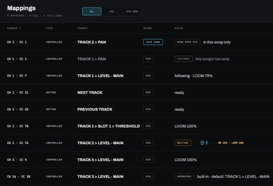
Task: Click RIG badge in TRACK 4 > LEVEL row
Action: coord(148,160)
